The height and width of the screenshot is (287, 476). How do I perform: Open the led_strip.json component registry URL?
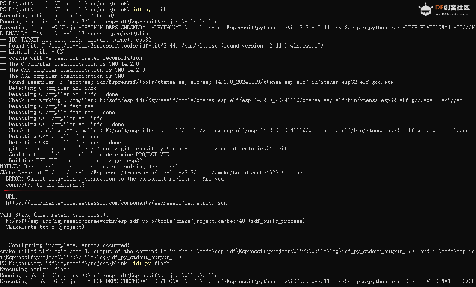(x=116, y=203)
